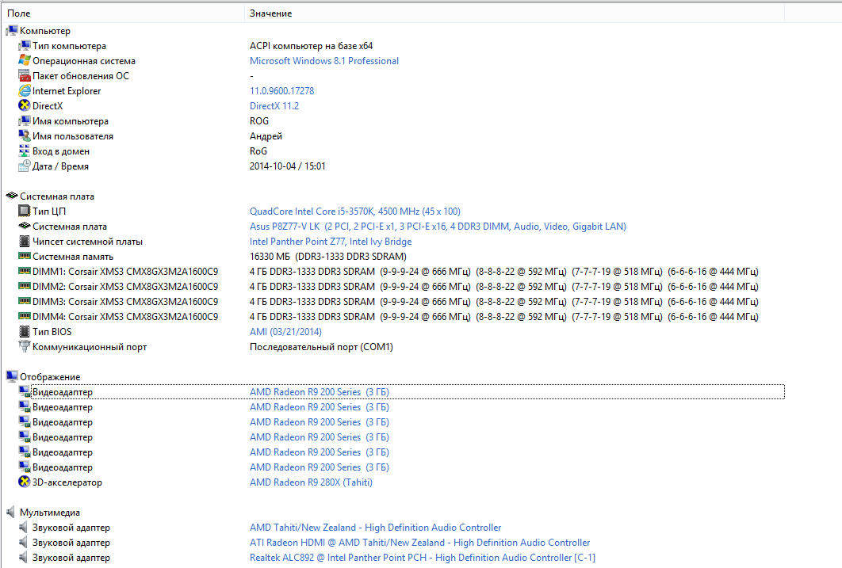Open the AMI (03/21/2014) BIOS link

tap(285, 331)
